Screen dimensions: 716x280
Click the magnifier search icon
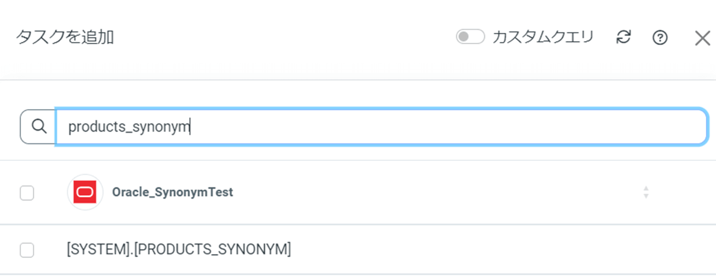(x=38, y=127)
